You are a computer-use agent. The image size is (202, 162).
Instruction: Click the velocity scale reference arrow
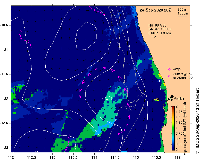point(154,37)
